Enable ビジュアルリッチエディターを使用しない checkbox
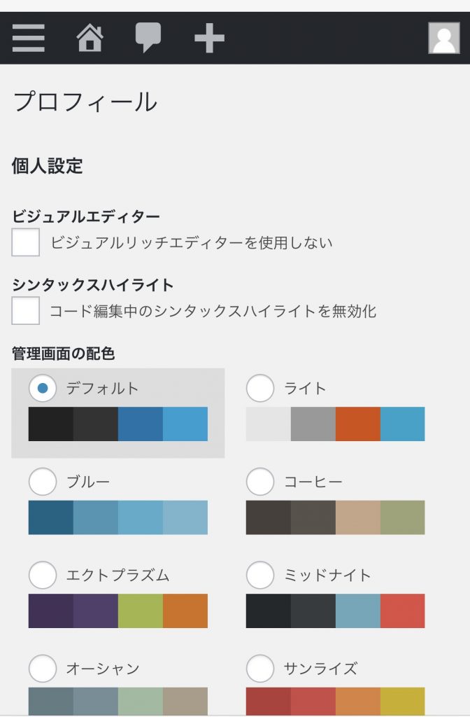Image resolution: width=470 pixels, height=717 pixels. click(x=26, y=242)
